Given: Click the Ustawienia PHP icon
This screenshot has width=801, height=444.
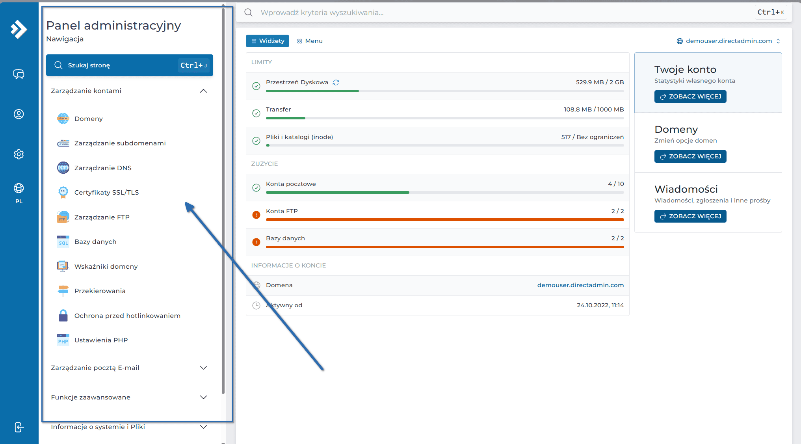Looking at the screenshot, I should point(63,340).
